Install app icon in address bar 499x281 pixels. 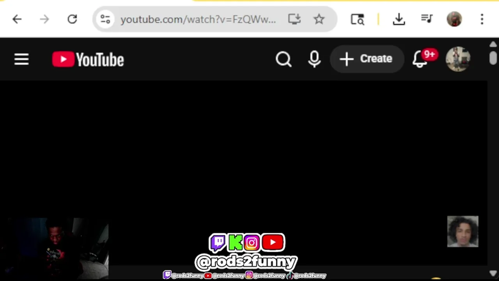click(294, 19)
